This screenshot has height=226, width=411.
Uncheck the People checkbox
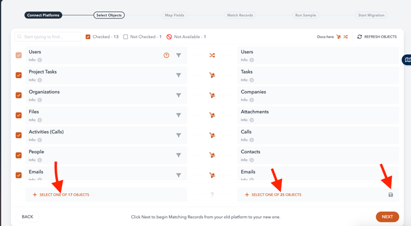(x=19, y=155)
